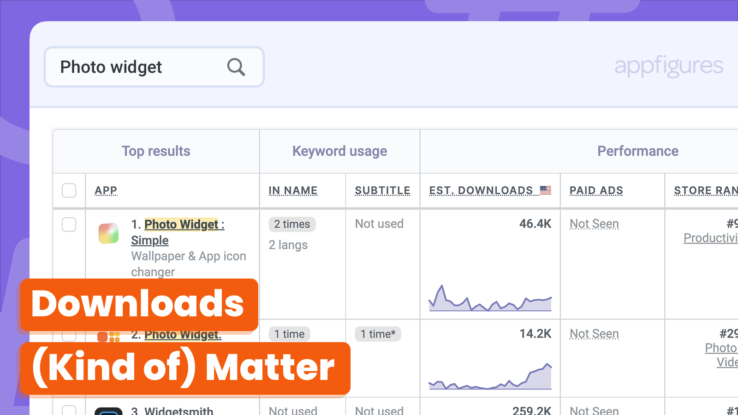Image resolution: width=738 pixels, height=415 pixels.
Task: Click the PAID ADS column header
Action: [x=596, y=190]
